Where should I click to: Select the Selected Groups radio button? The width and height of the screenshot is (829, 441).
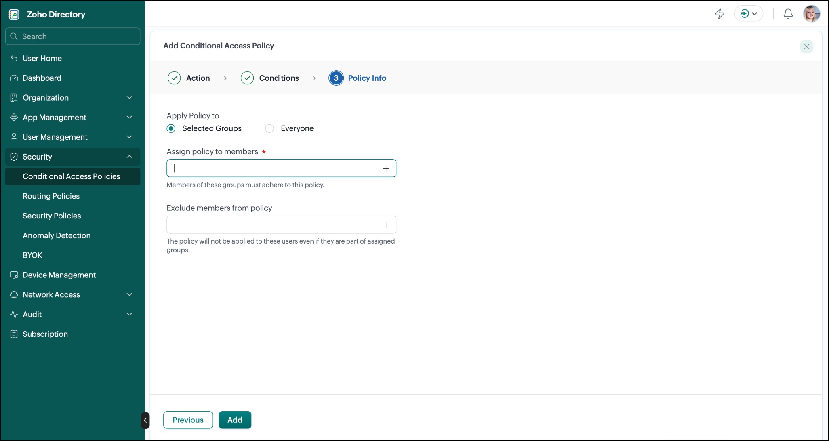click(x=171, y=128)
